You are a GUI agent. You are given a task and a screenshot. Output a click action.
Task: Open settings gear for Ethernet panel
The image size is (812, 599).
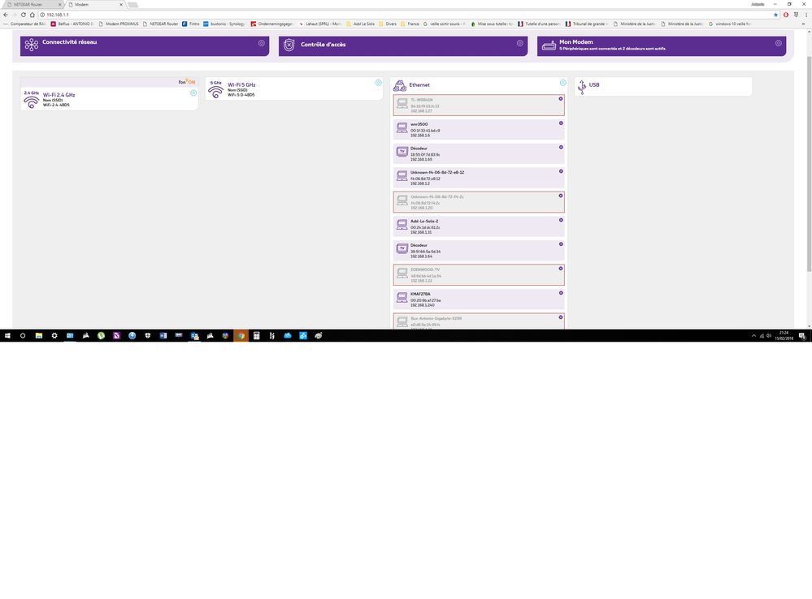[x=563, y=83]
